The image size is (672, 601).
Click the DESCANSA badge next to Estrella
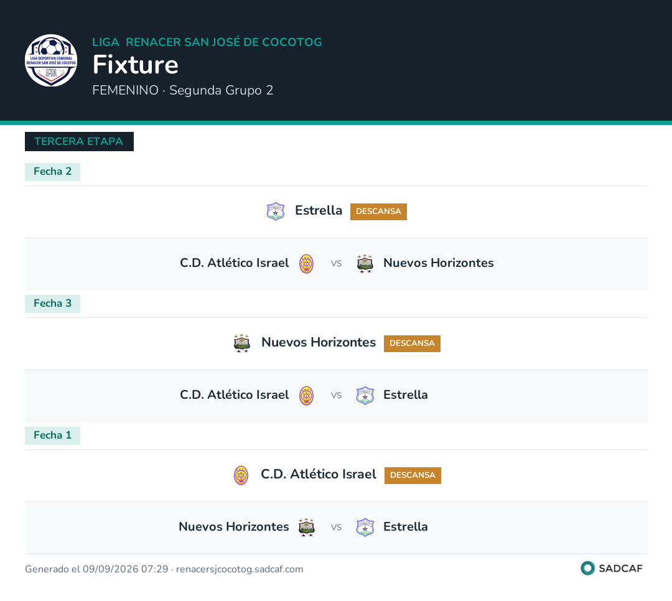pyautogui.click(x=378, y=212)
